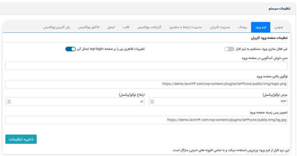Focus the login page logo URL field

(x=146, y=84)
